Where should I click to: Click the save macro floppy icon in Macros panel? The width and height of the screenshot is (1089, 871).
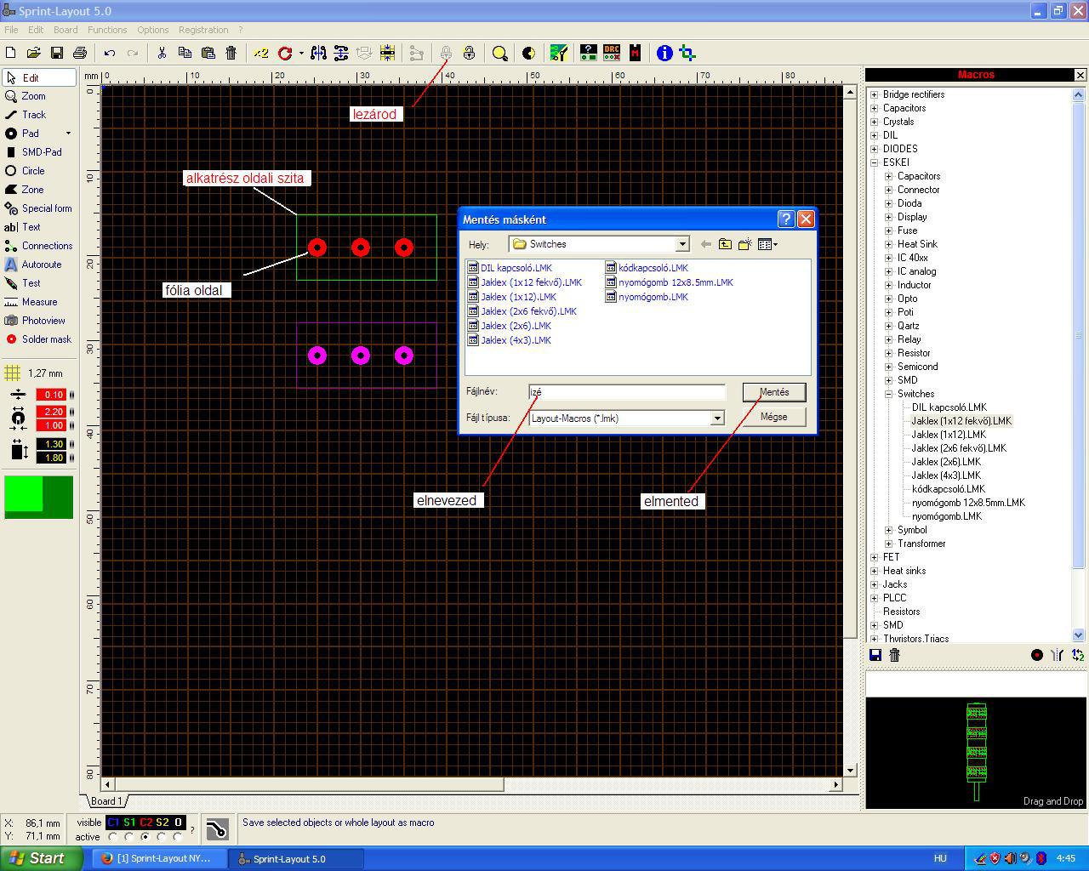[875, 655]
